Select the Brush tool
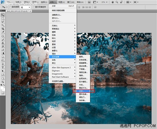This screenshot has height=129, width=157. tap(3, 40)
